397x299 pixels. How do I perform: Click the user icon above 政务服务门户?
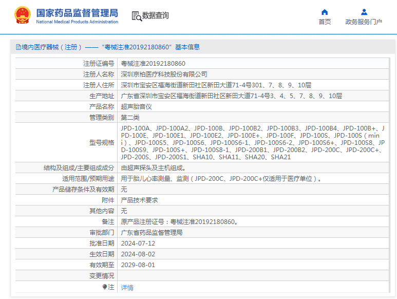point(364,12)
